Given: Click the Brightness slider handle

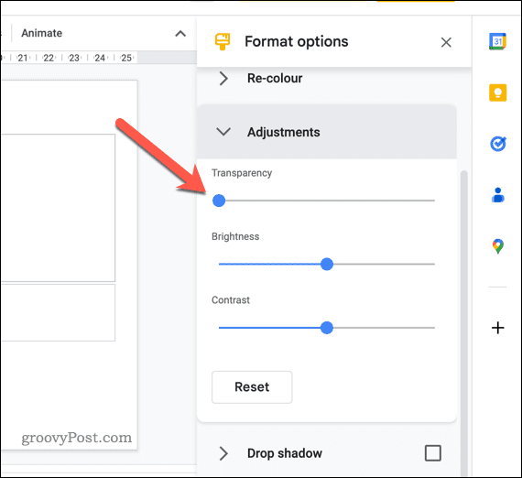Looking at the screenshot, I should coord(327,264).
